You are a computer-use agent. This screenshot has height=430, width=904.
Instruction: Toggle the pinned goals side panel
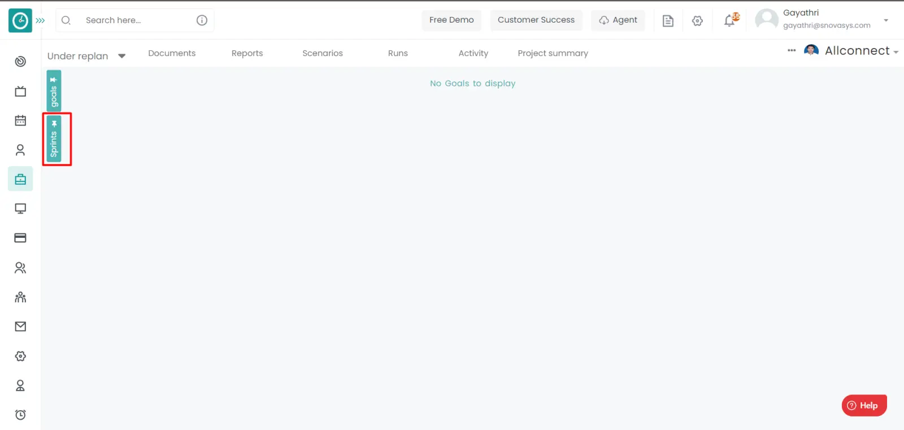coord(54,90)
